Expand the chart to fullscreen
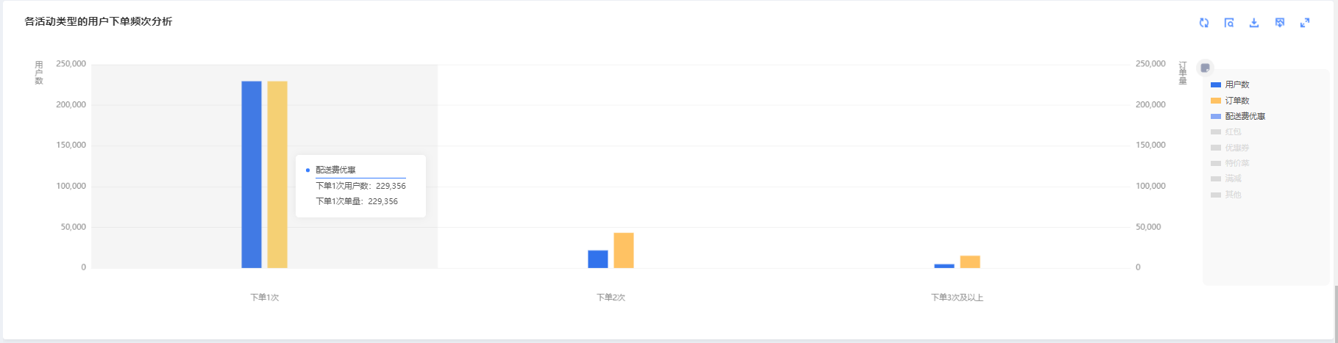The height and width of the screenshot is (343, 1338). [1305, 23]
